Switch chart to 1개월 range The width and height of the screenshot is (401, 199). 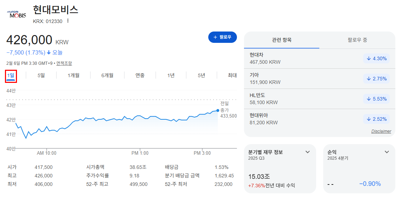click(x=74, y=75)
